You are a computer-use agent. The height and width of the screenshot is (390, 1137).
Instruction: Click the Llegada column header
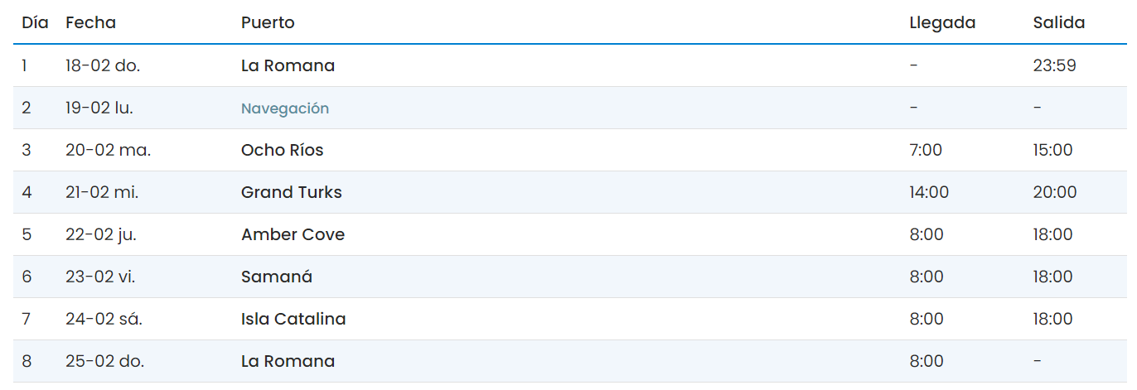click(x=942, y=22)
